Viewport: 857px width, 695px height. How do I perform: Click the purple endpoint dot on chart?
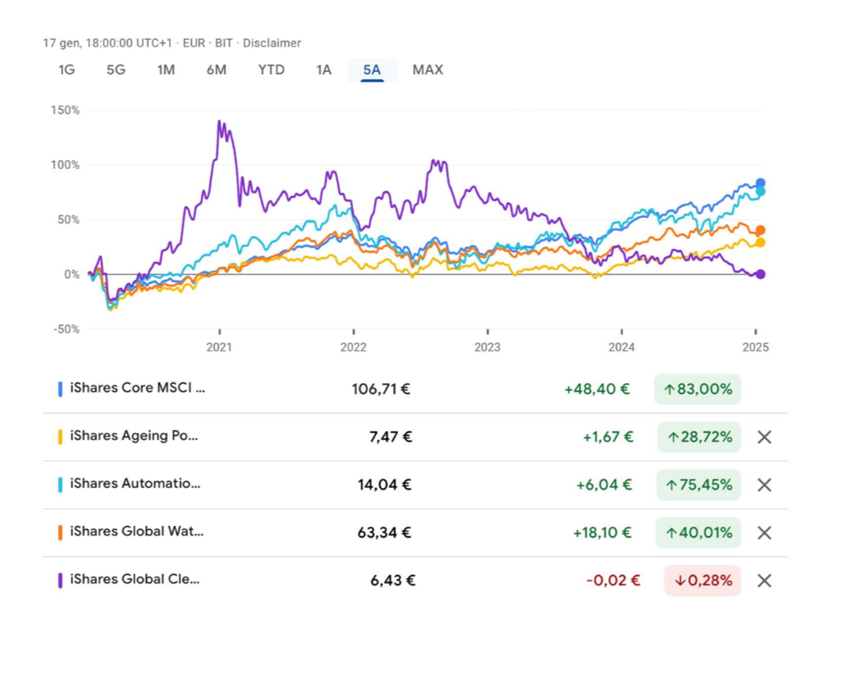tap(760, 275)
